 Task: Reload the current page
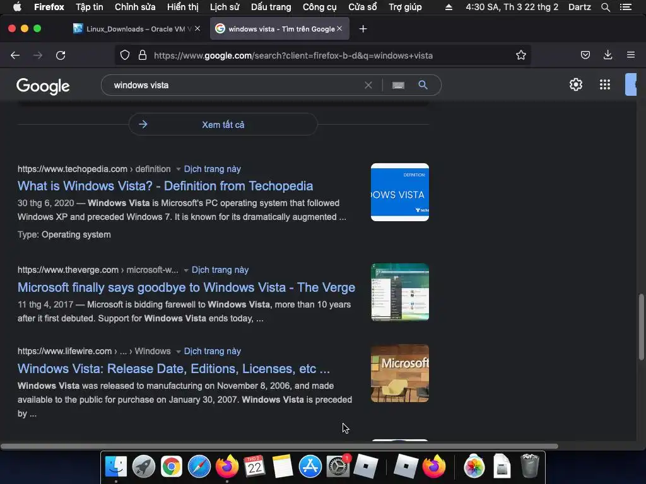[61, 55]
